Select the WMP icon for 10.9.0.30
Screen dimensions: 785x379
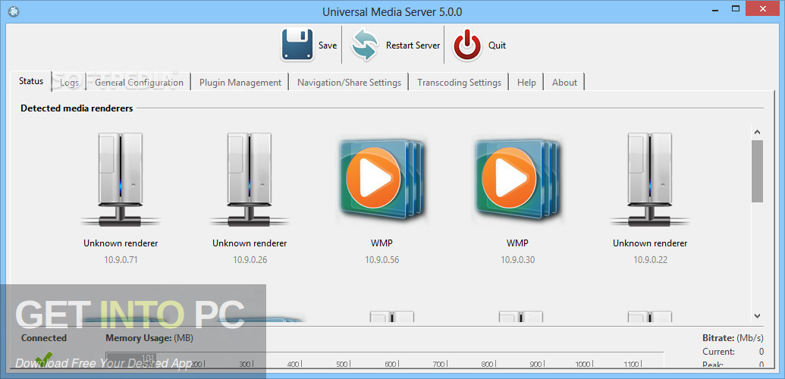coord(517,177)
